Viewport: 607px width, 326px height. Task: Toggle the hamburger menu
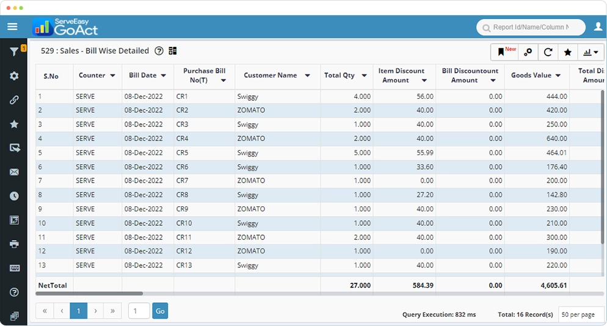click(12, 27)
